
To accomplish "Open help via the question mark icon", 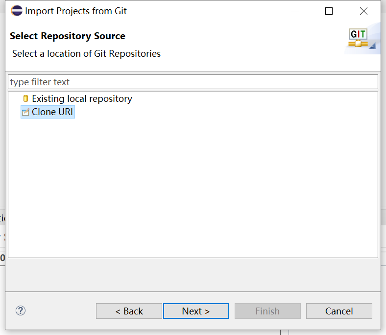I will [x=21, y=311].
